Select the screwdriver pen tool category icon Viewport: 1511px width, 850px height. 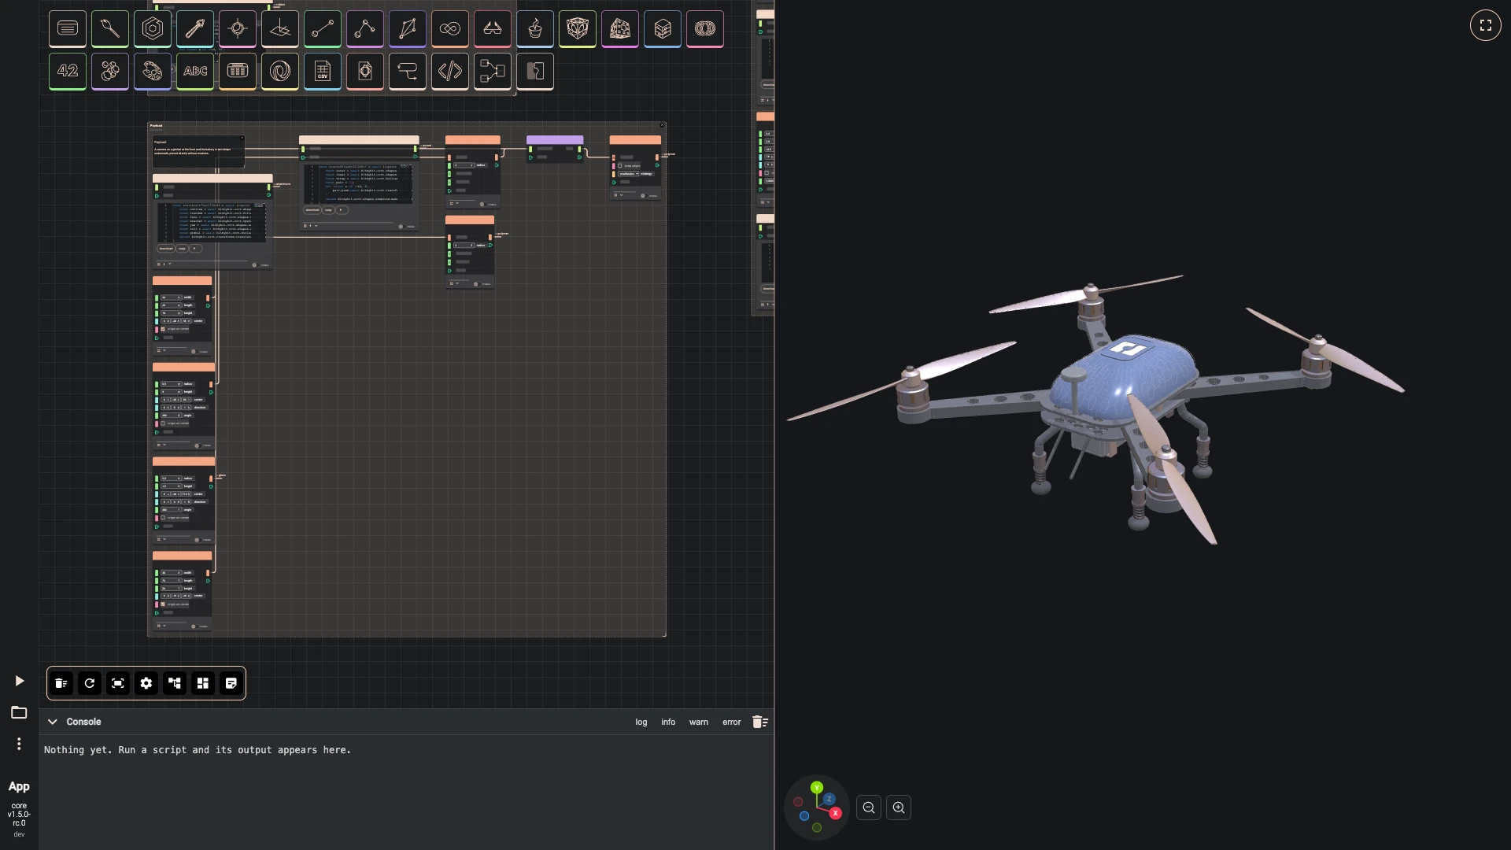coord(195,29)
